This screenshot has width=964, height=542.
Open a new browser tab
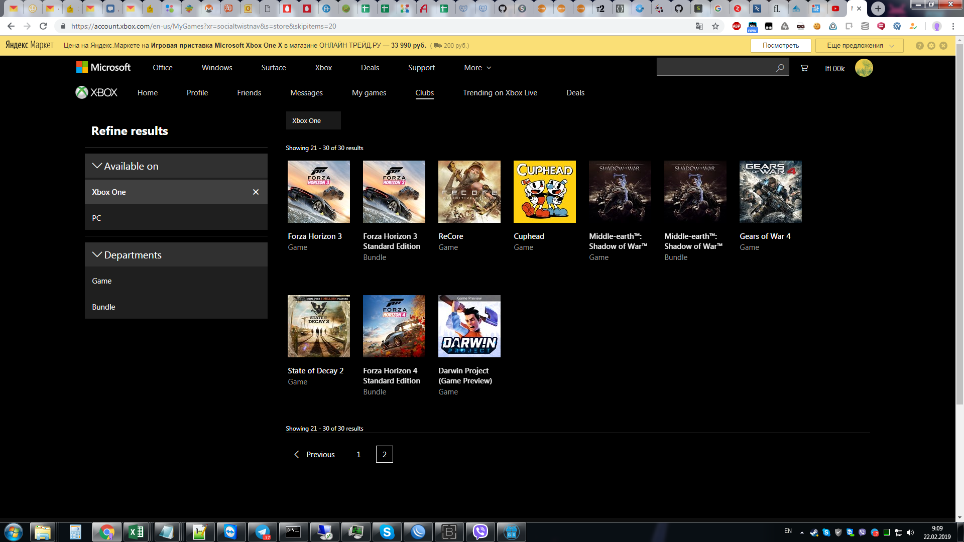(878, 9)
